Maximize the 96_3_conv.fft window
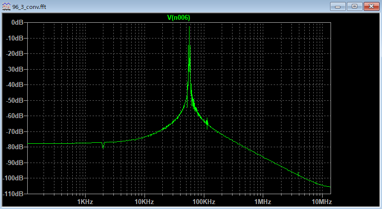The height and width of the screenshot is (209, 382). (354, 6)
